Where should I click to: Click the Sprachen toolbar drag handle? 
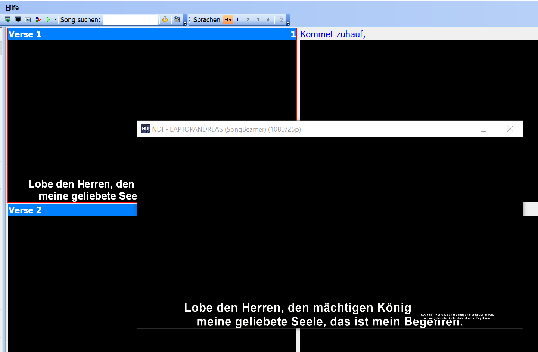coord(190,19)
